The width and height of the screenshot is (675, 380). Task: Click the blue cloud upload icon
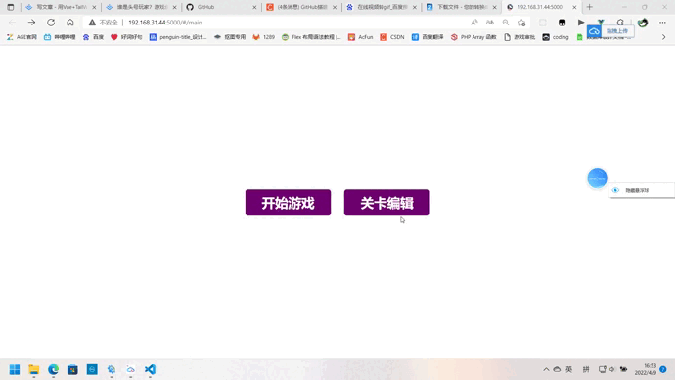coord(594,31)
